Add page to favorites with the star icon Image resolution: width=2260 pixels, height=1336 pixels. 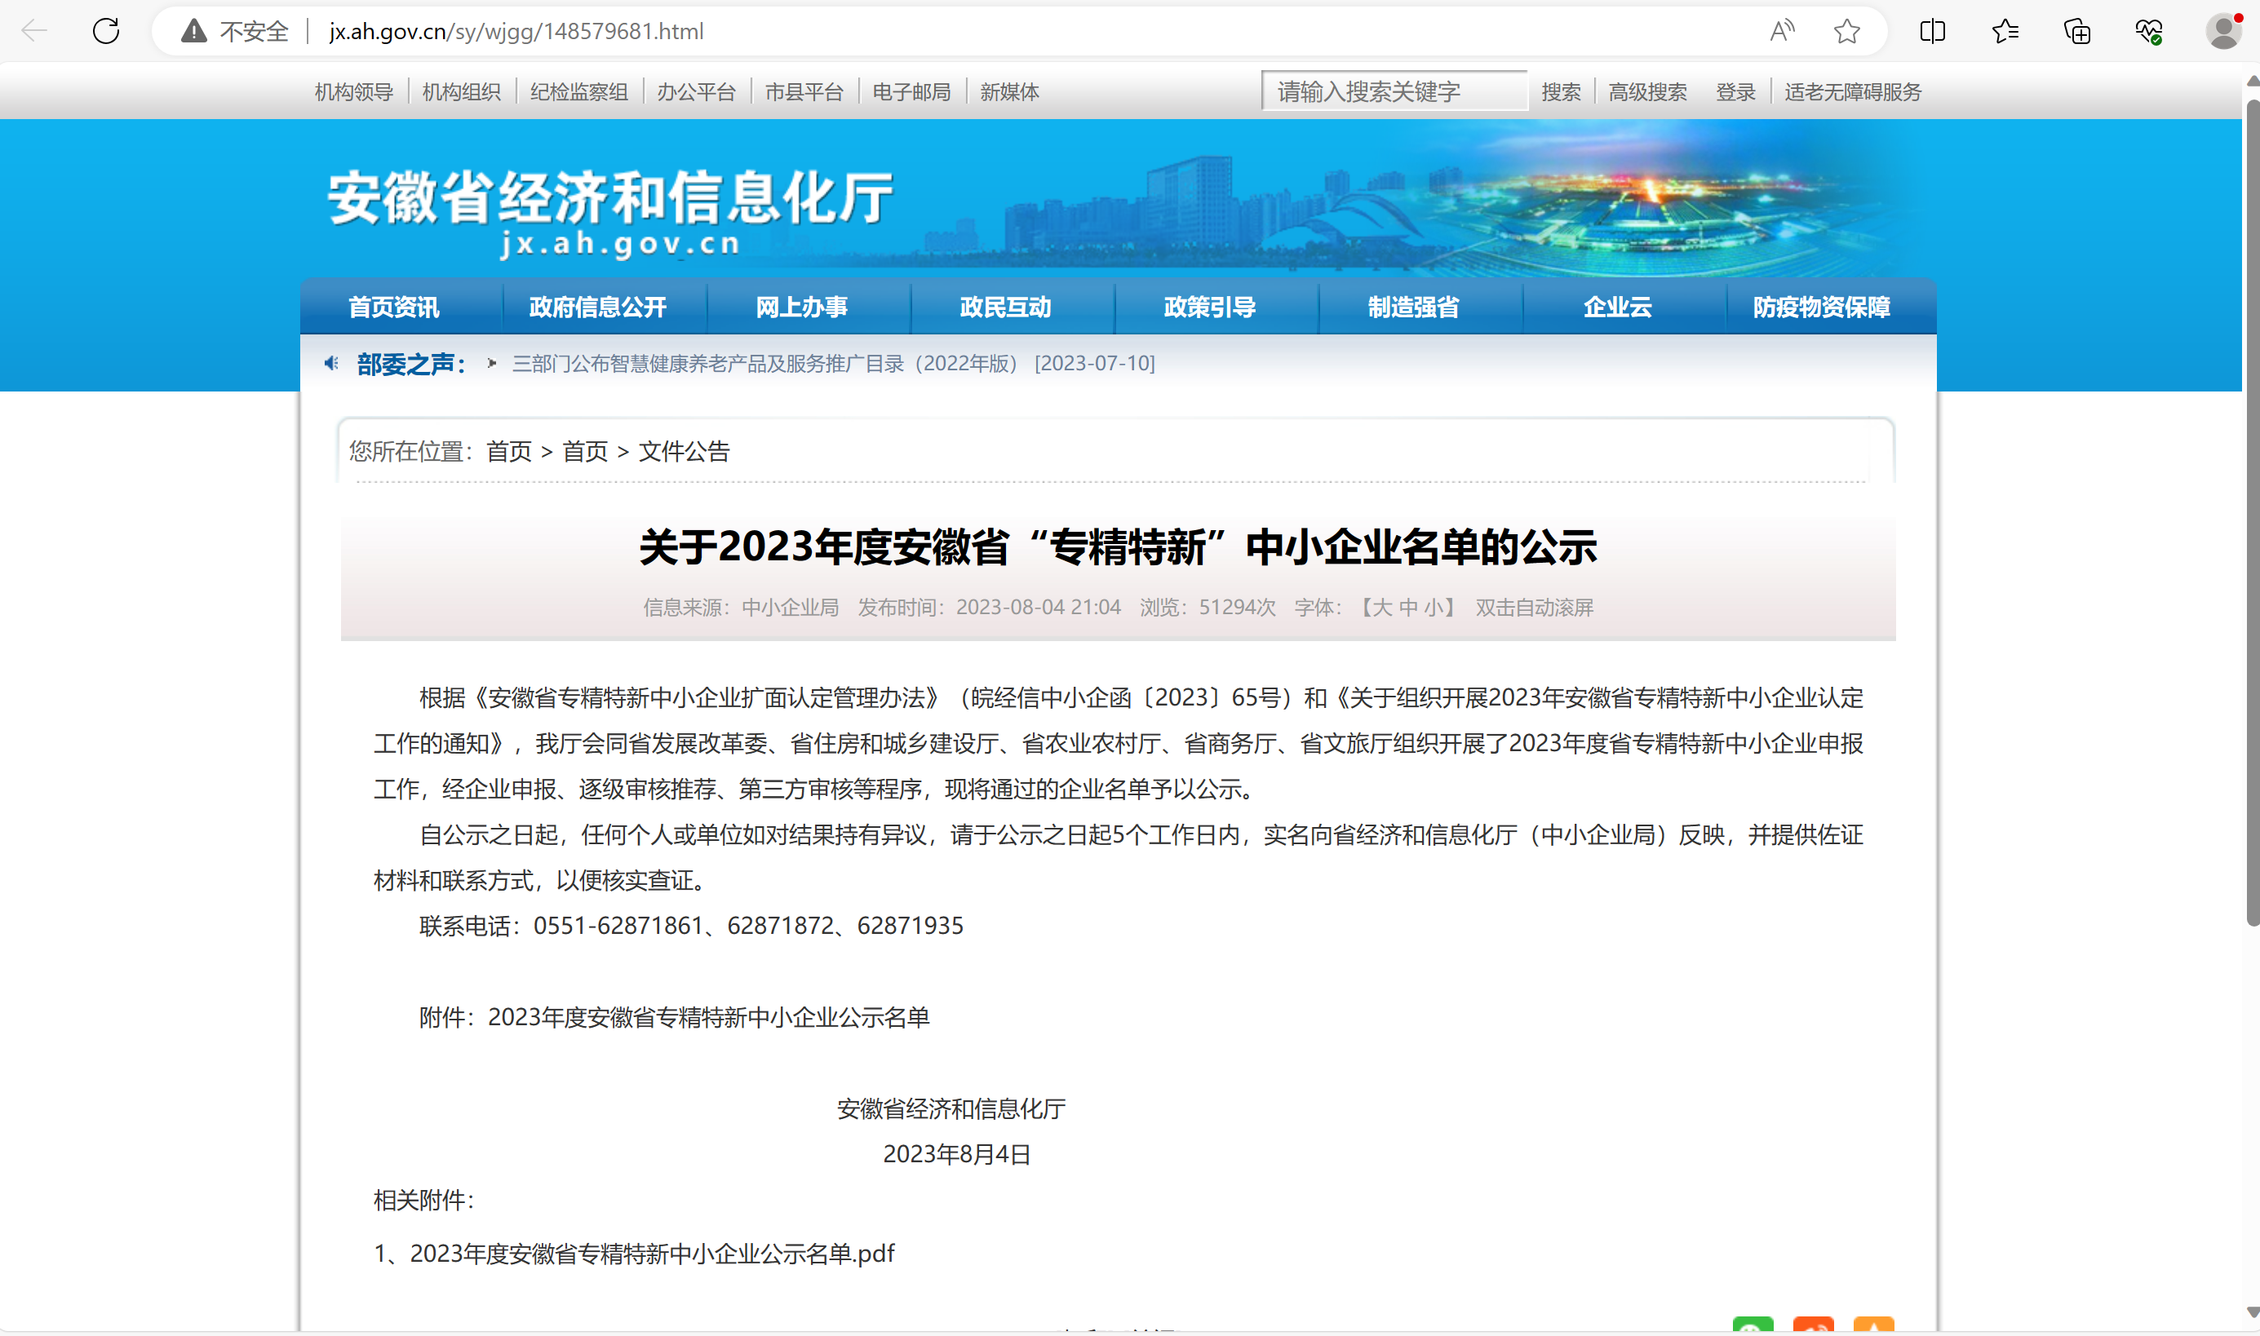pyautogui.click(x=1846, y=31)
